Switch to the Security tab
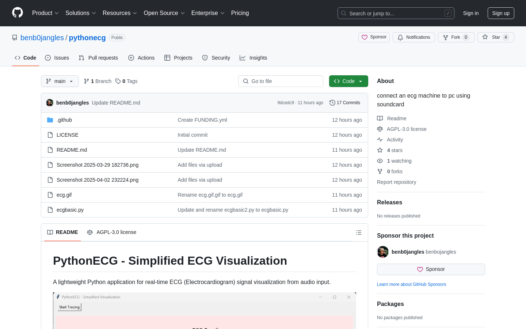This screenshot has width=526, height=329. [x=216, y=58]
